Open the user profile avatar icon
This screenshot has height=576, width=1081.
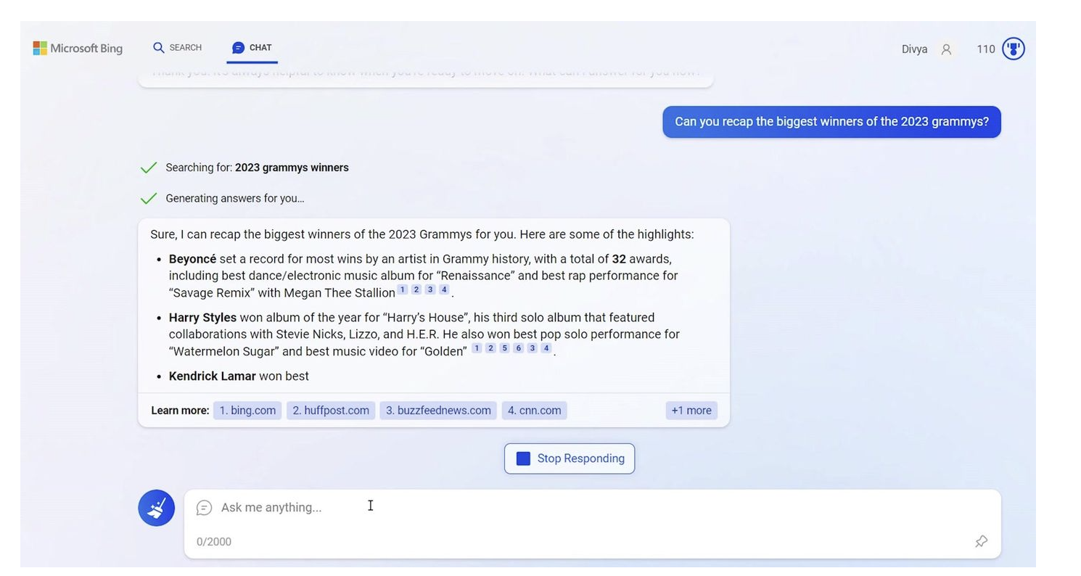point(946,49)
